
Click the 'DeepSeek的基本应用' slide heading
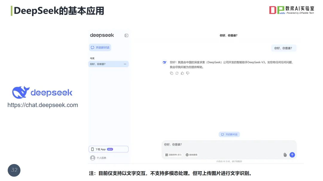coord(59,11)
